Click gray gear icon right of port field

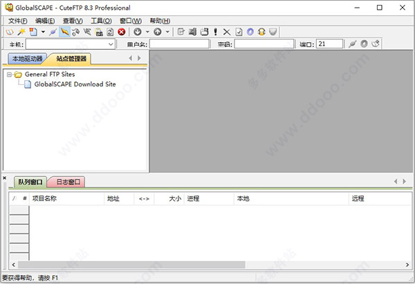coord(364,44)
